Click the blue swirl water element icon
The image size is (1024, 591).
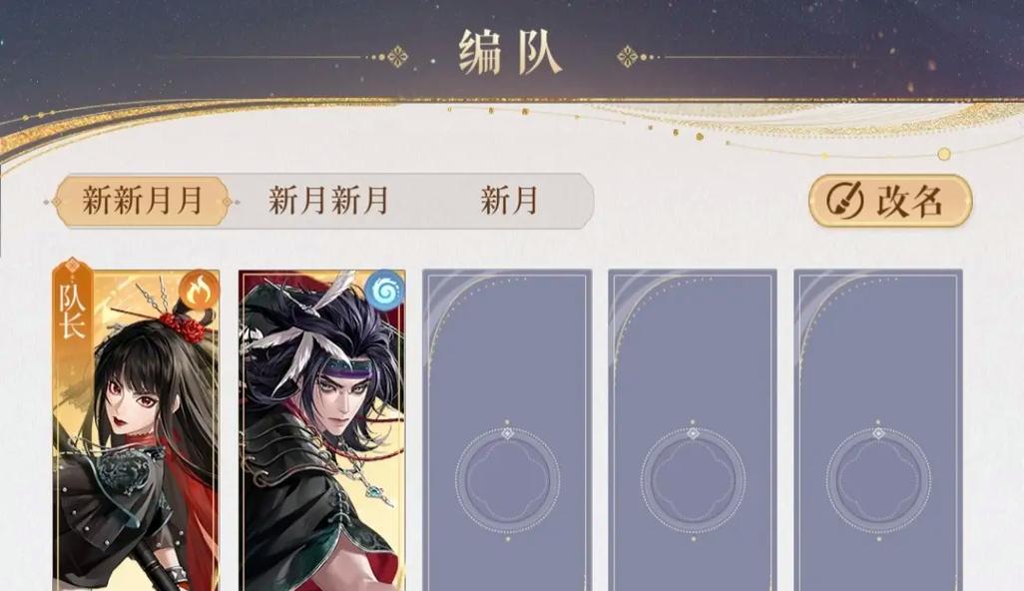[384, 290]
